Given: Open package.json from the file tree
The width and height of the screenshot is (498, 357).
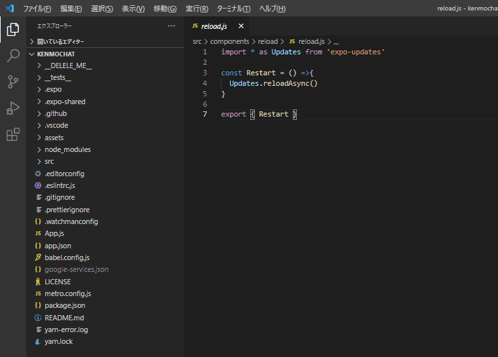Looking at the screenshot, I should [65, 305].
